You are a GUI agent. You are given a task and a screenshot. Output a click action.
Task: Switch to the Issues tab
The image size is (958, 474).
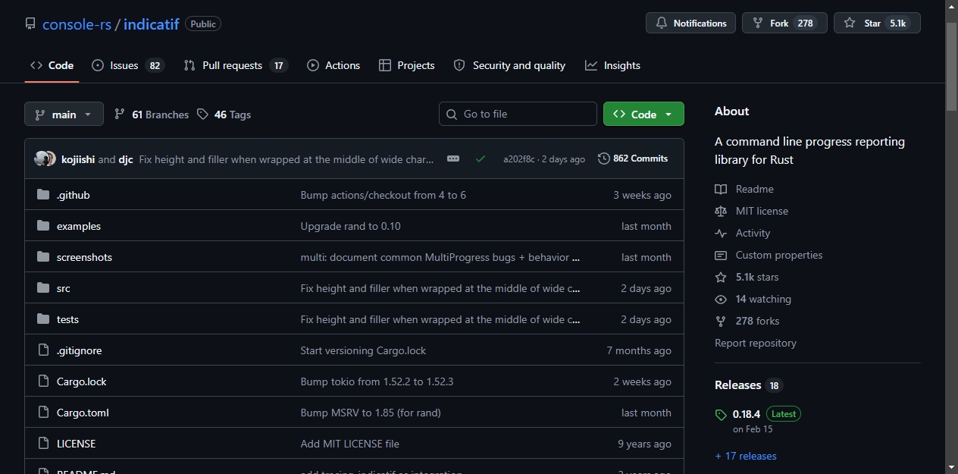click(127, 65)
